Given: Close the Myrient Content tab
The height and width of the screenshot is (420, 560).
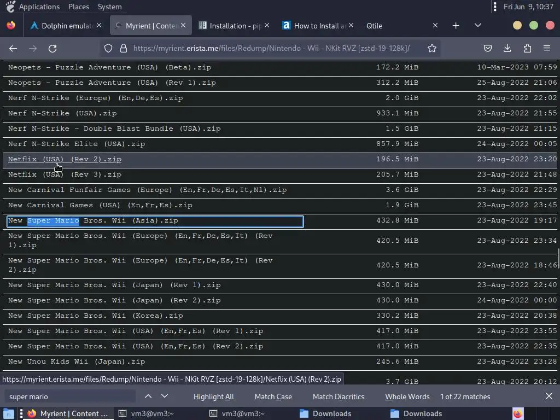Looking at the screenshot, I should click(183, 25).
